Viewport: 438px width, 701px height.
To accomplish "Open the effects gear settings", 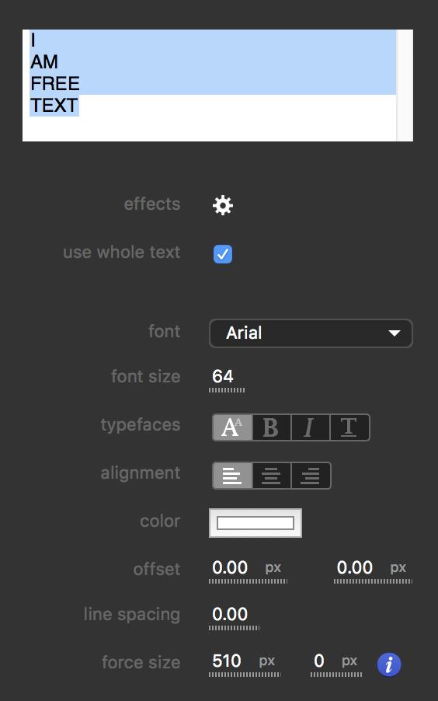I will 223,205.
